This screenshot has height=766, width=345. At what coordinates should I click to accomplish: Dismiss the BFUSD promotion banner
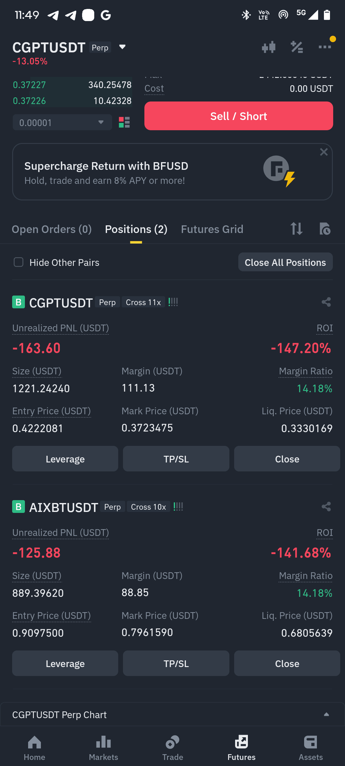324,152
